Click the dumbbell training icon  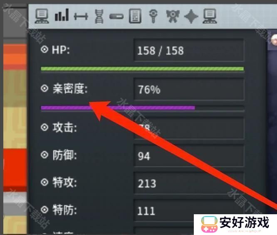pyautogui.click(x=81, y=17)
